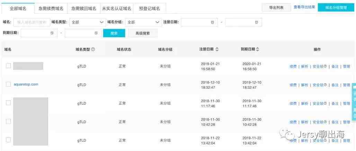356x151 pixels.
Task: Open 高级搜索 options
Action: pyautogui.click(x=143, y=33)
